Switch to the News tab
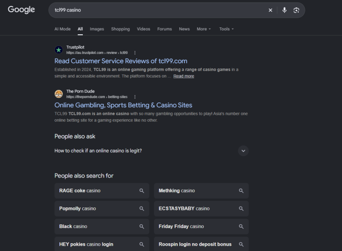This screenshot has width=342, height=251. point(184,29)
